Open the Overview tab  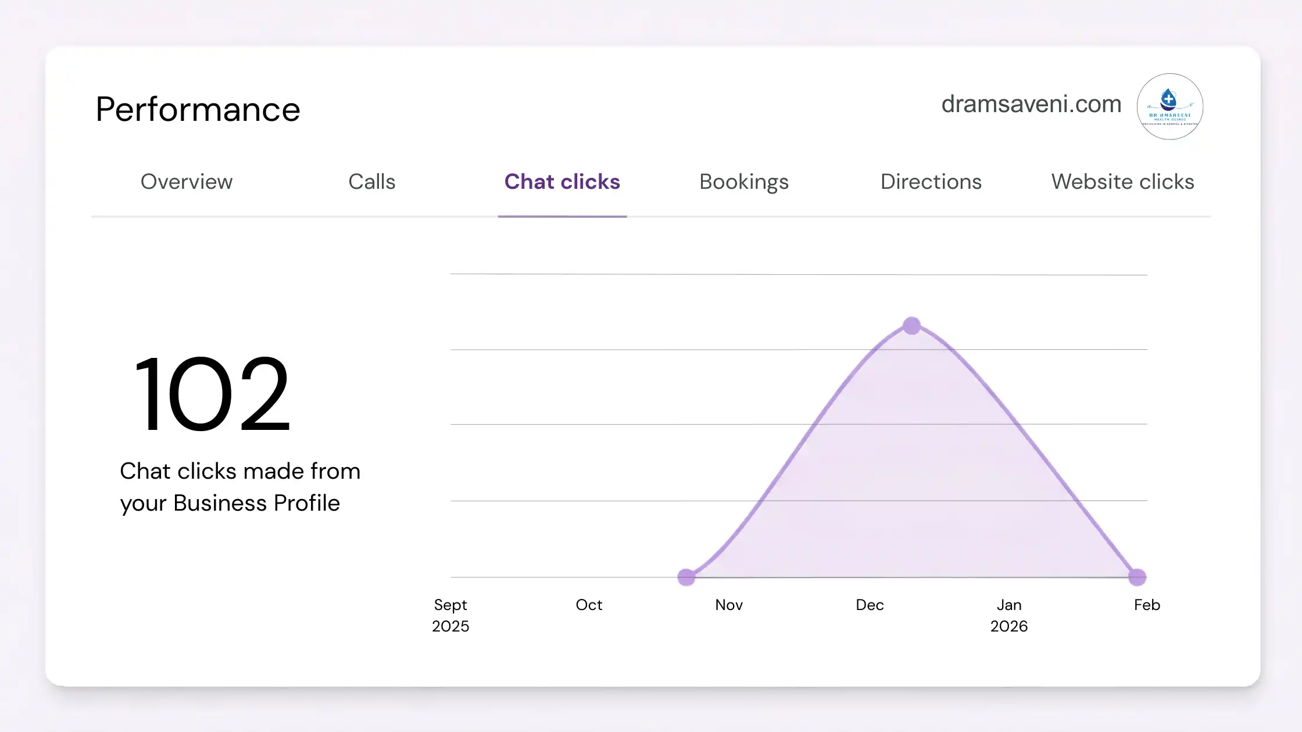[187, 182]
